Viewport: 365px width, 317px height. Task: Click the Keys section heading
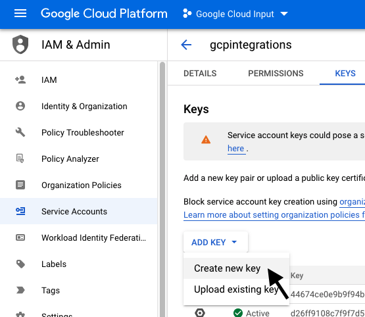pos(196,109)
